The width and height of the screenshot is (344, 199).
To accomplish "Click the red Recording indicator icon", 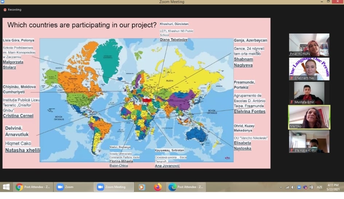I will (x=5, y=10).
